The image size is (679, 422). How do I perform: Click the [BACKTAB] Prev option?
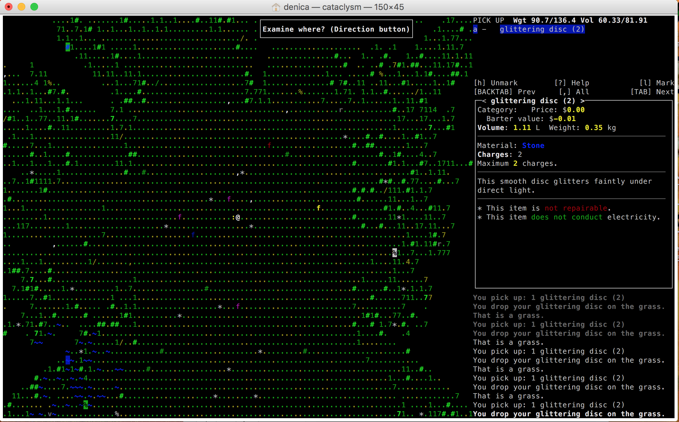click(x=504, y=92)
